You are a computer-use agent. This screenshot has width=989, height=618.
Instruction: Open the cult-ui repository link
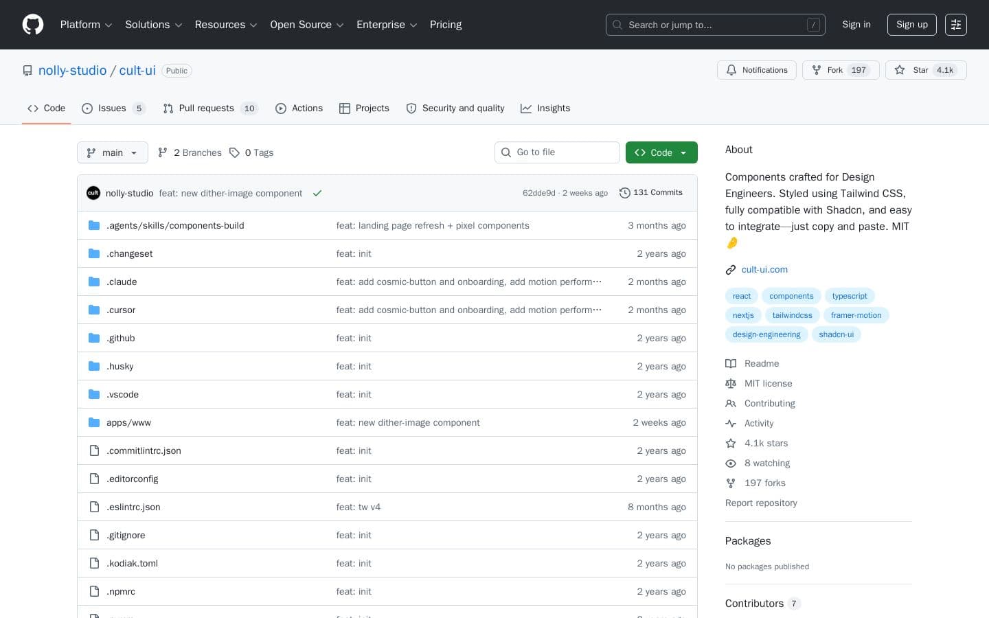coord(137,71)
